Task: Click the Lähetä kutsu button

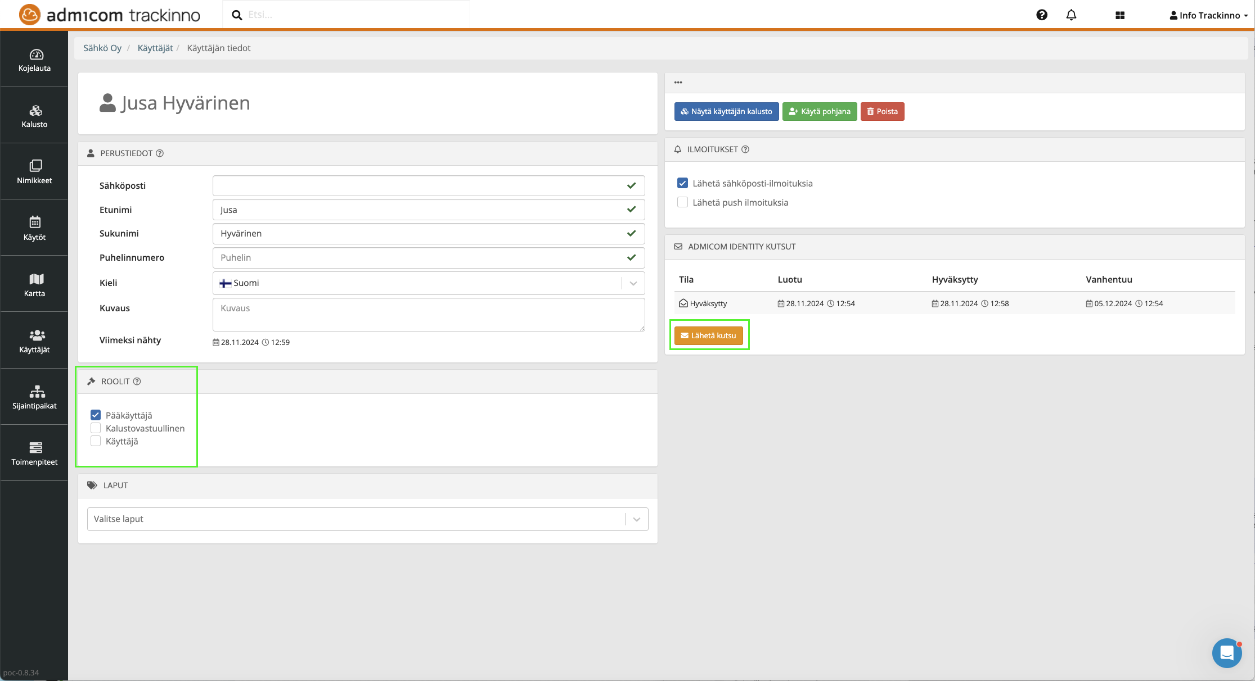Action: click(709, 335)
